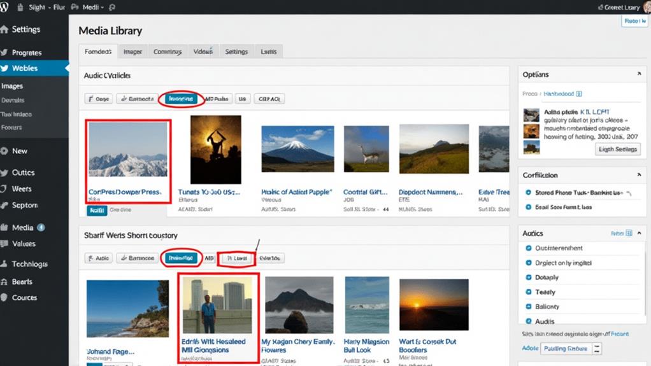The image size is (651, 366).
Task: Switch to the Videos tab
Action: pyautogui.click(x=203, y=52)
